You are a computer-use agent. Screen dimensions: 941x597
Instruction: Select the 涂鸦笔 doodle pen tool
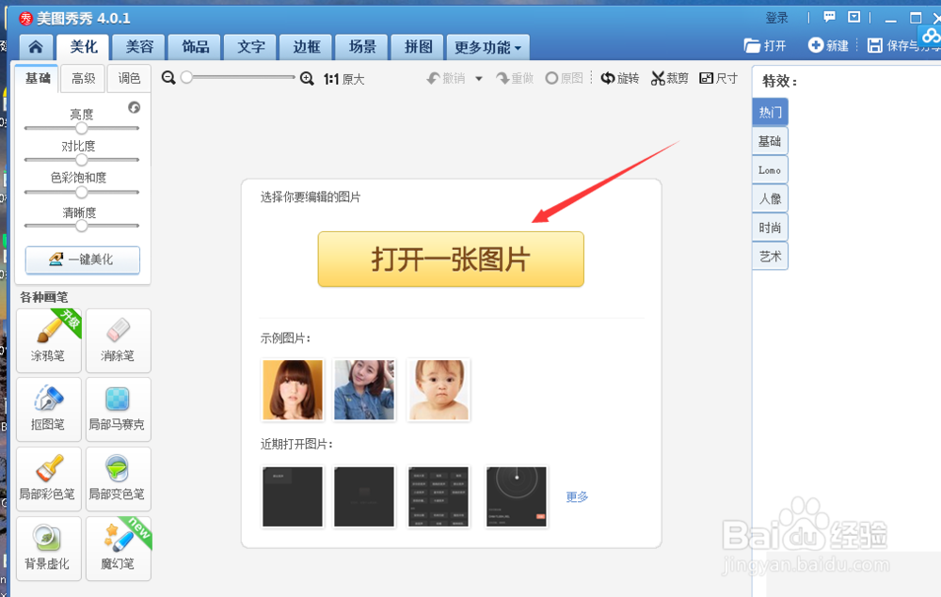coord(48,340)
